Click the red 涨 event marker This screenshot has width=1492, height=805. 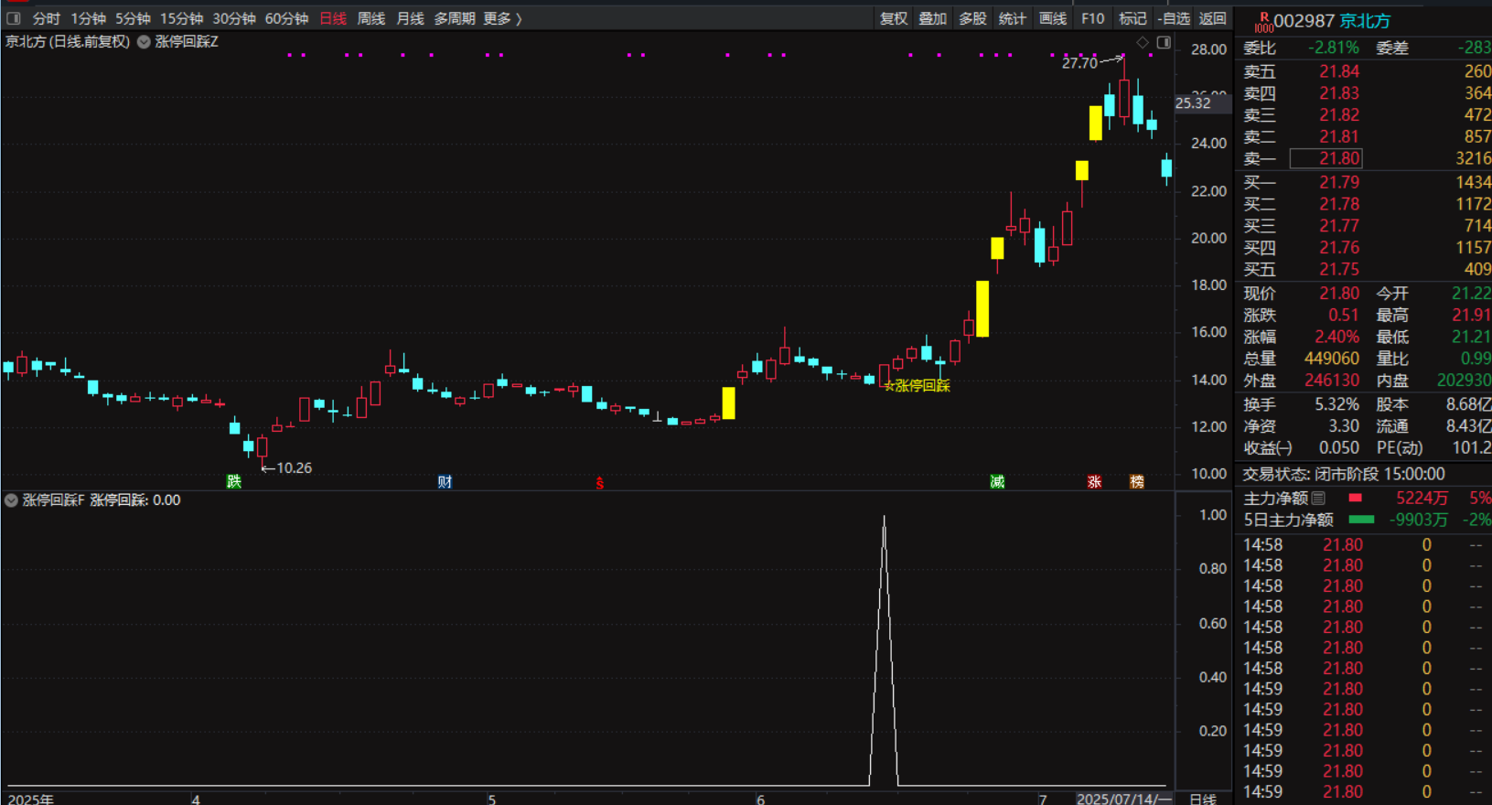click(1094, 481)
